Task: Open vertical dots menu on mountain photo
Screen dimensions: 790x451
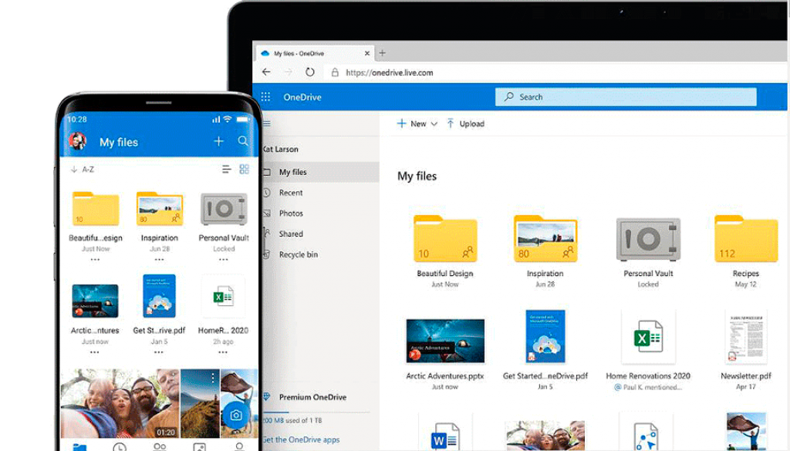Action: pyautogui.click(x=213, y=378)
